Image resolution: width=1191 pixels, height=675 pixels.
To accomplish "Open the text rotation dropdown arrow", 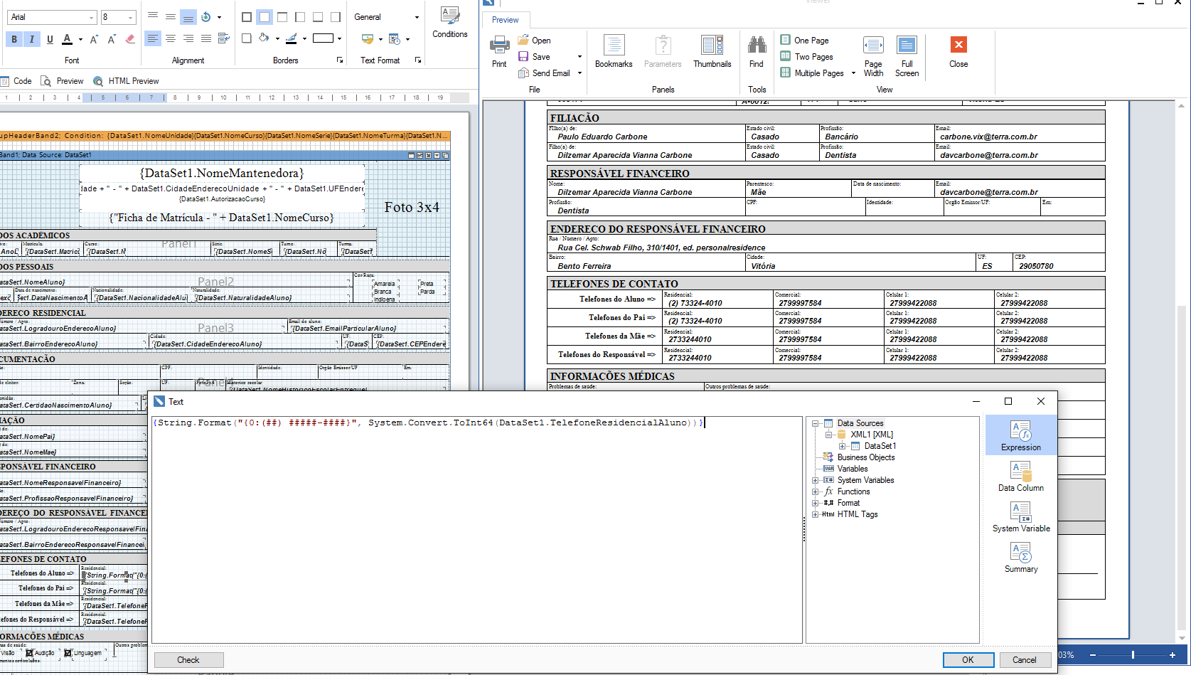I will click(x=219, y=17).
